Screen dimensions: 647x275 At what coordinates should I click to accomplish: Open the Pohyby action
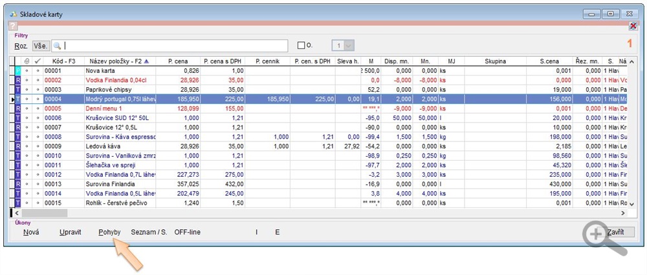coord(109,232)
